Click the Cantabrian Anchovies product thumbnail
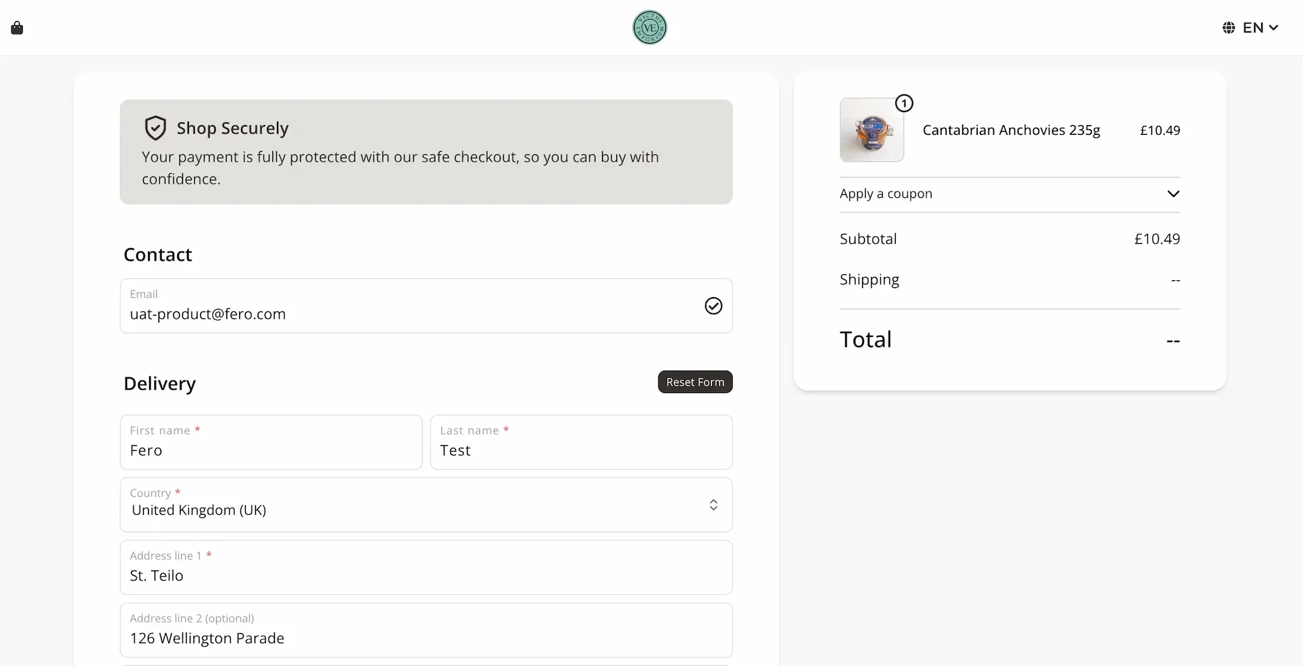 [x=872, y=130]
